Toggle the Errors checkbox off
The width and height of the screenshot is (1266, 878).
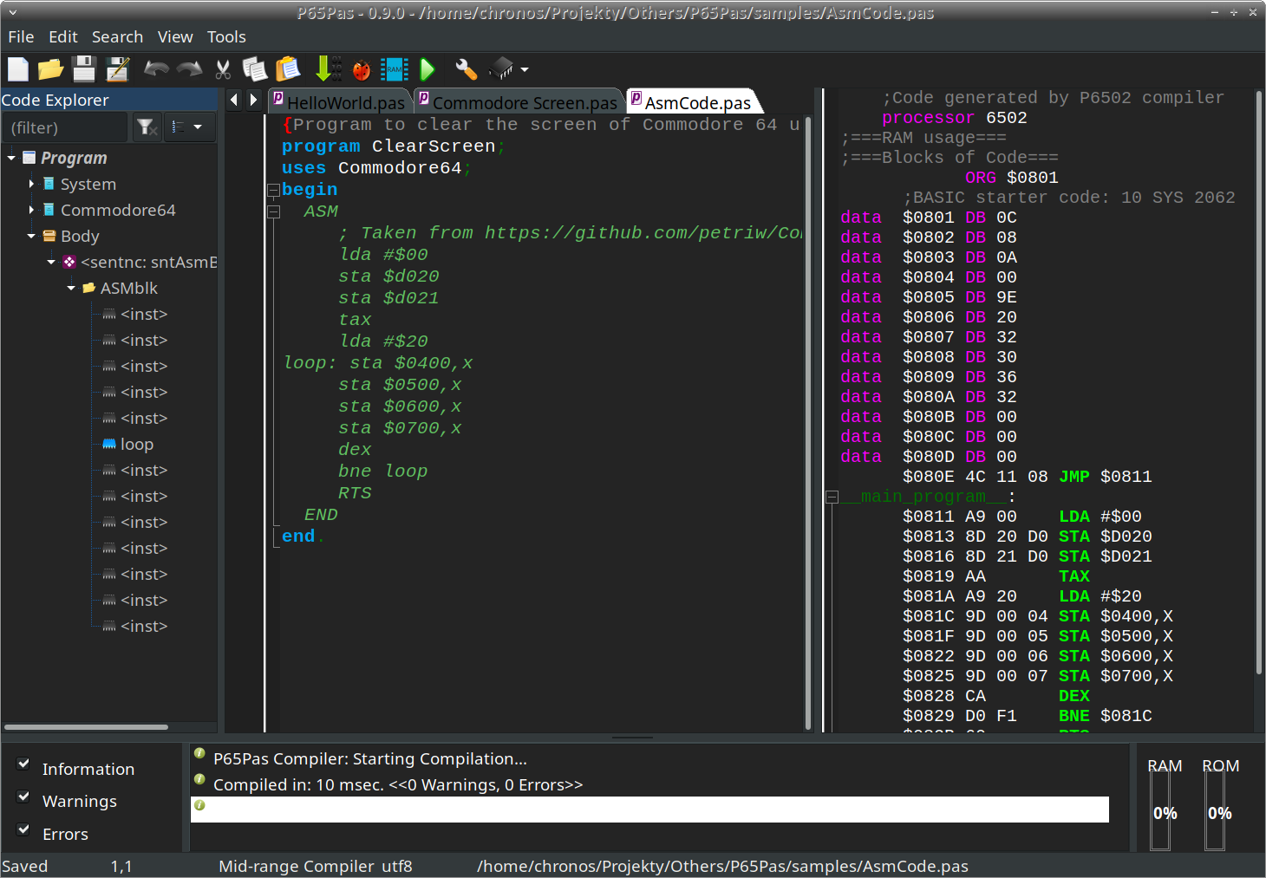[23, 829]
